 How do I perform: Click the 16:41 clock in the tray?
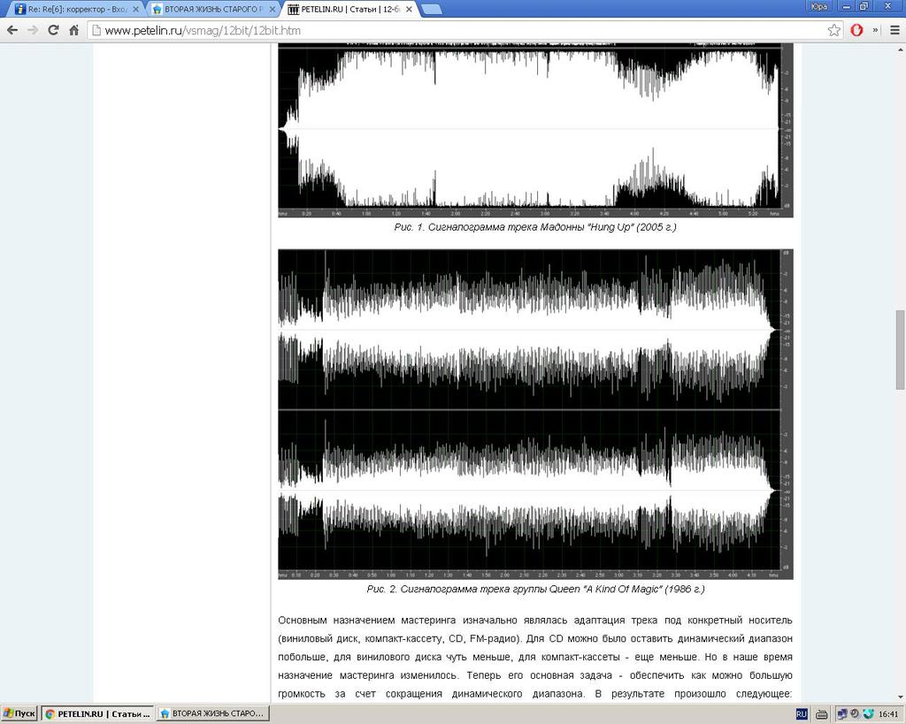point(888,714)
